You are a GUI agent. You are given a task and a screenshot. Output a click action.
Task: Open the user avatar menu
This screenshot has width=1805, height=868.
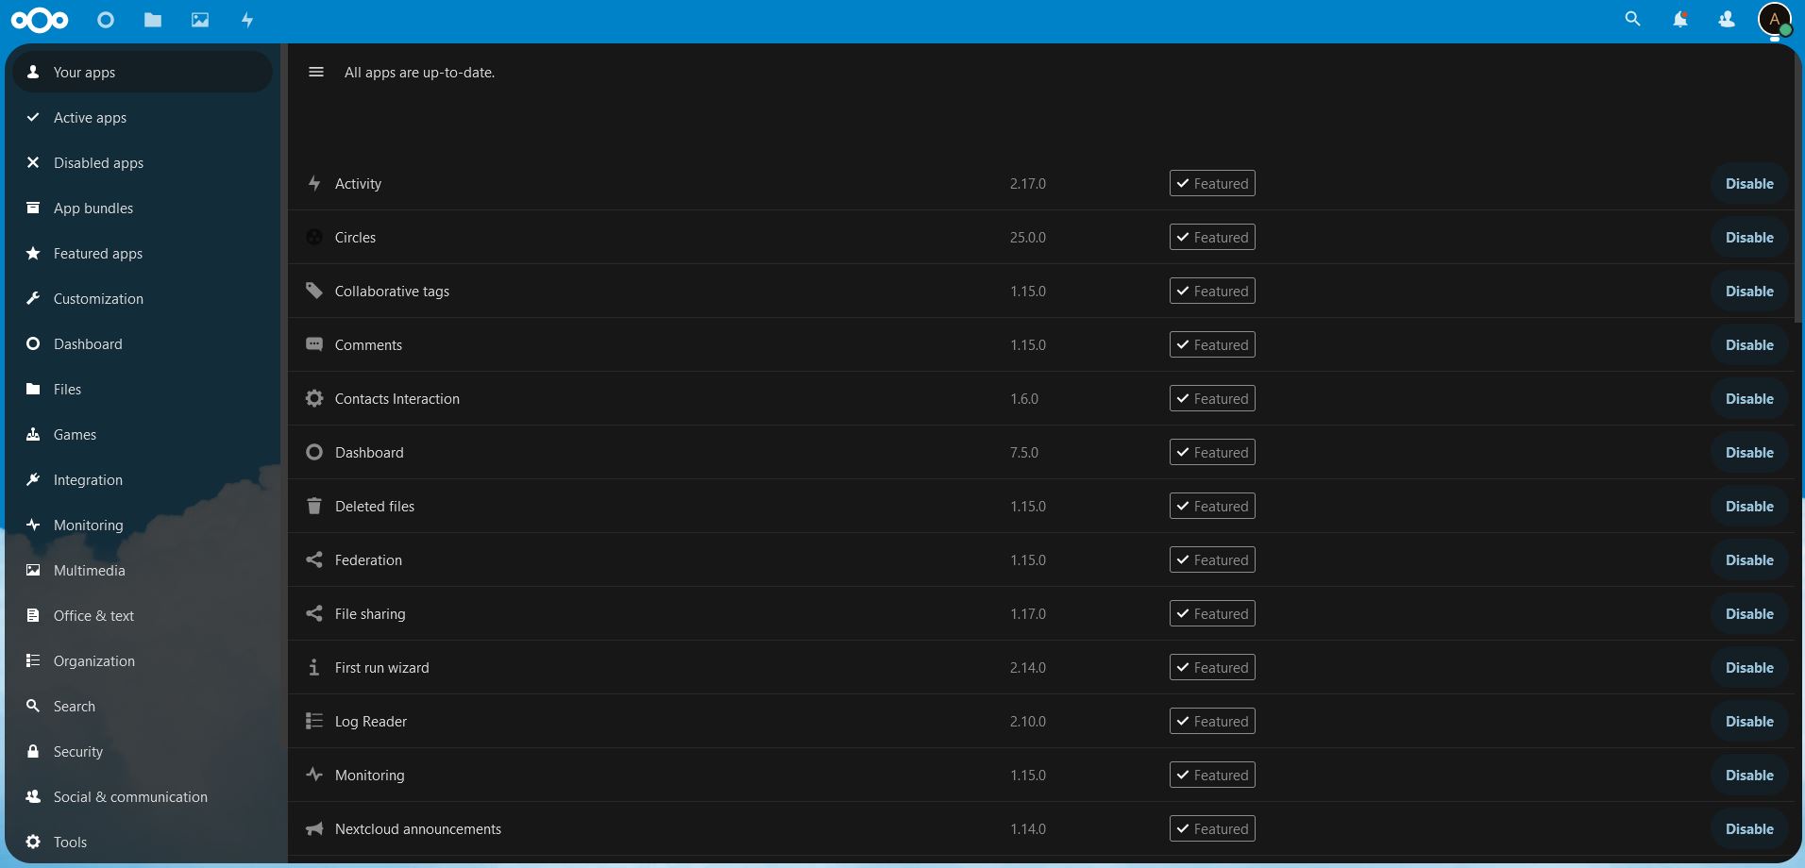1775,20
